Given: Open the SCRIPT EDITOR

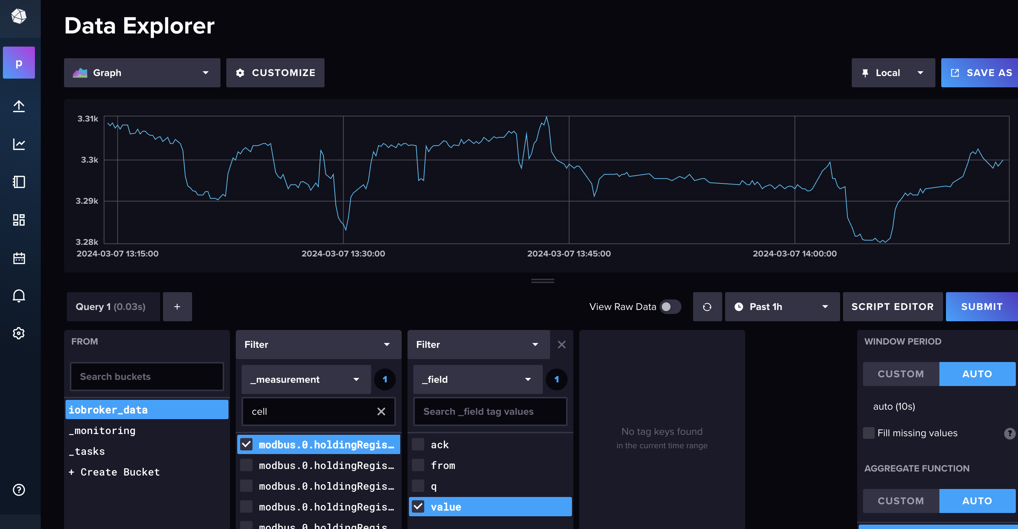Looking at the screenshot, I should (x=892, y=307).
